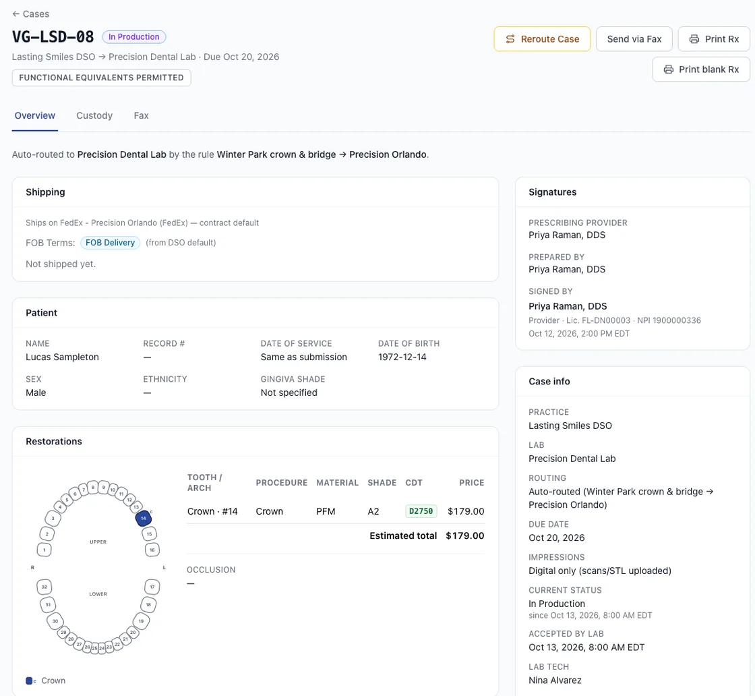The height and width of the screenshot is (696, 755).
Task: Click 'Same as submission' date of service
Action: click(x=303, y=357)
